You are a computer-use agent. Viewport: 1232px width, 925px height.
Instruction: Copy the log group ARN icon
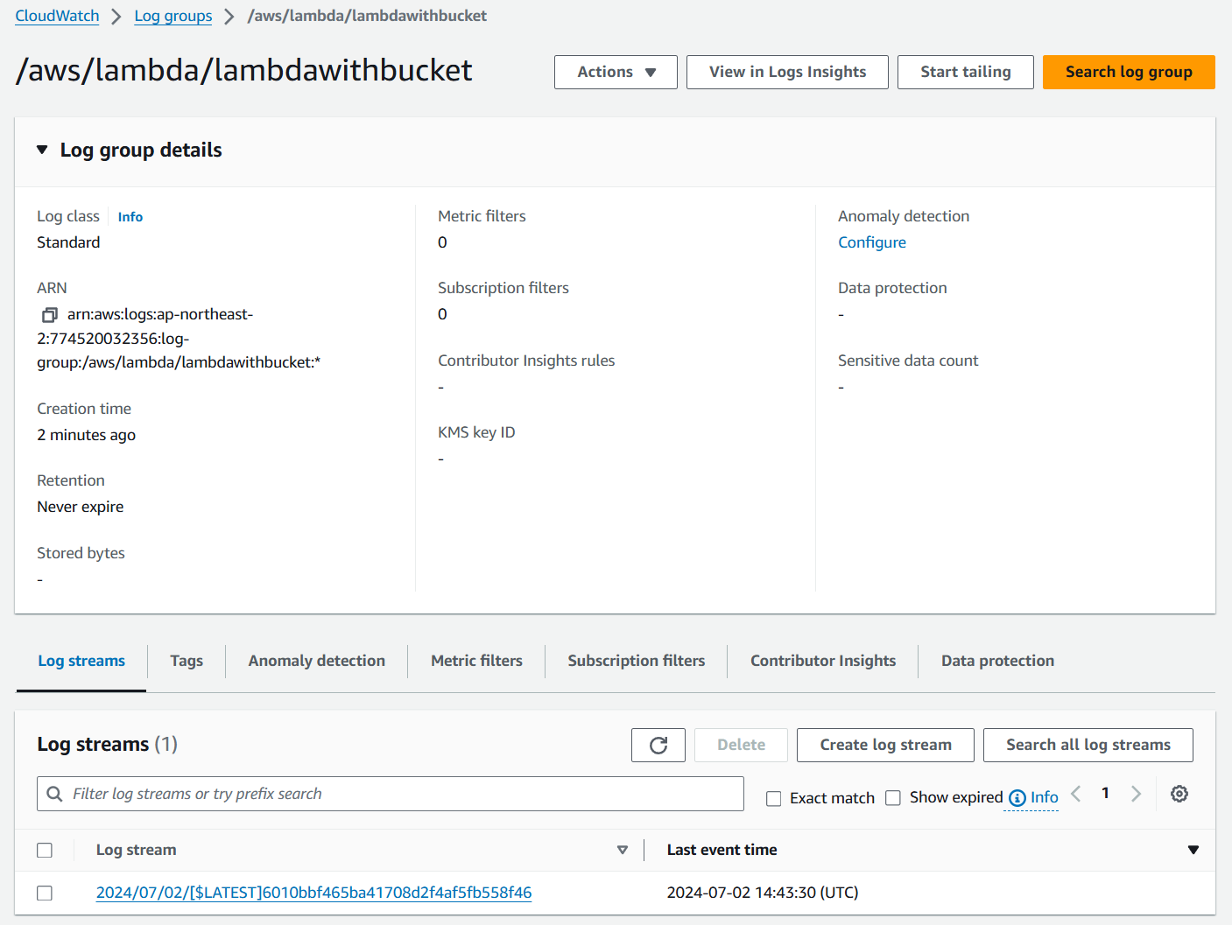[50, 314]
